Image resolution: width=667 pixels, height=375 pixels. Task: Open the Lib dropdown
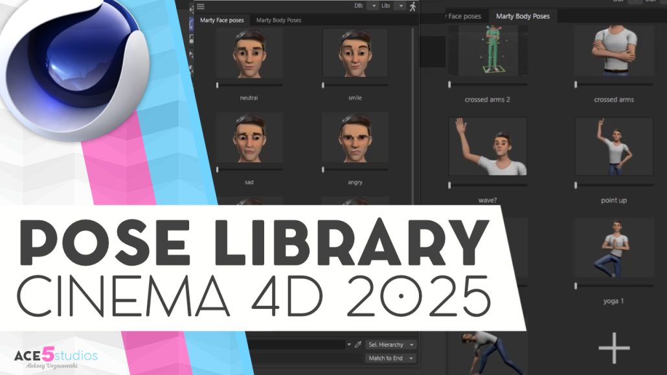point(399,6)
